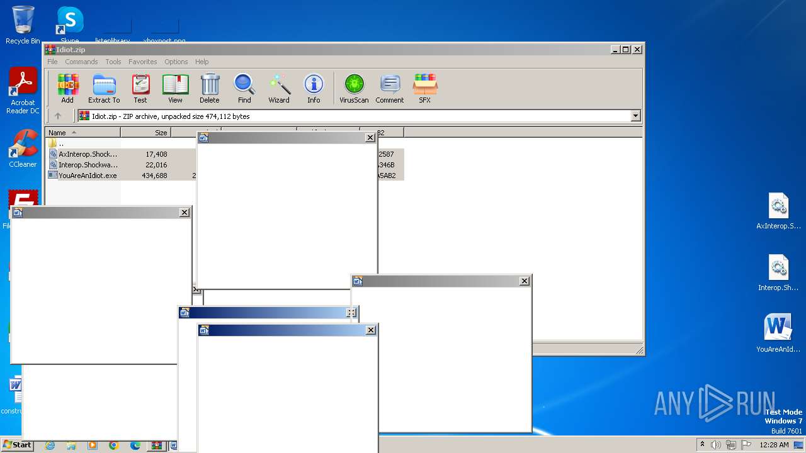
Task: Open the Options menu
Action: coord(176,62)
